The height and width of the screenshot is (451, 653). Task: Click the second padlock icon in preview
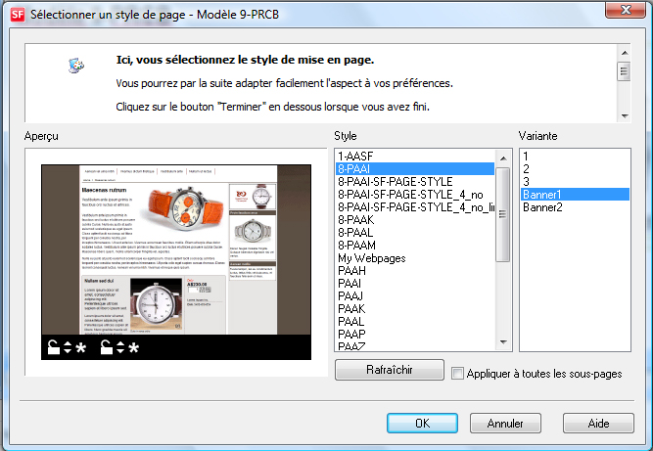tap(105, 347)
